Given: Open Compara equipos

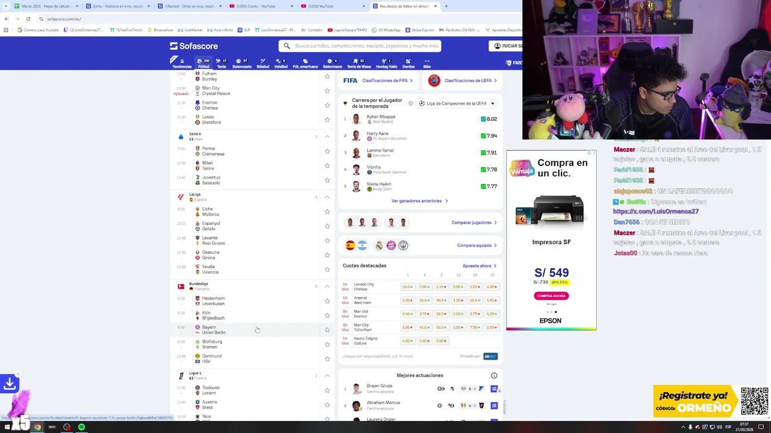Looking at the screenshot, I should pyautogui.click(x=477, y=245).
